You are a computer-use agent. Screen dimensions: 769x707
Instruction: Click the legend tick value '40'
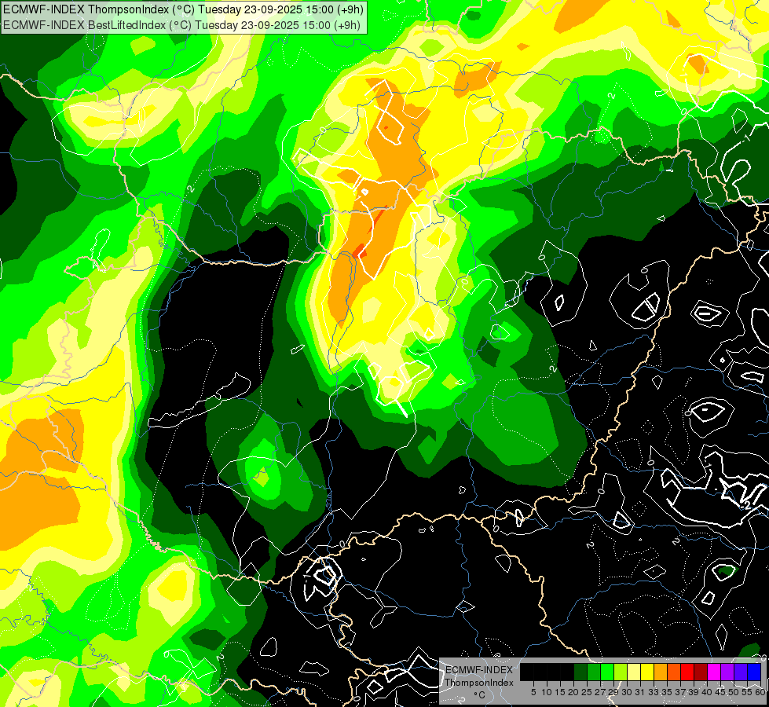[x=707, y=692]
